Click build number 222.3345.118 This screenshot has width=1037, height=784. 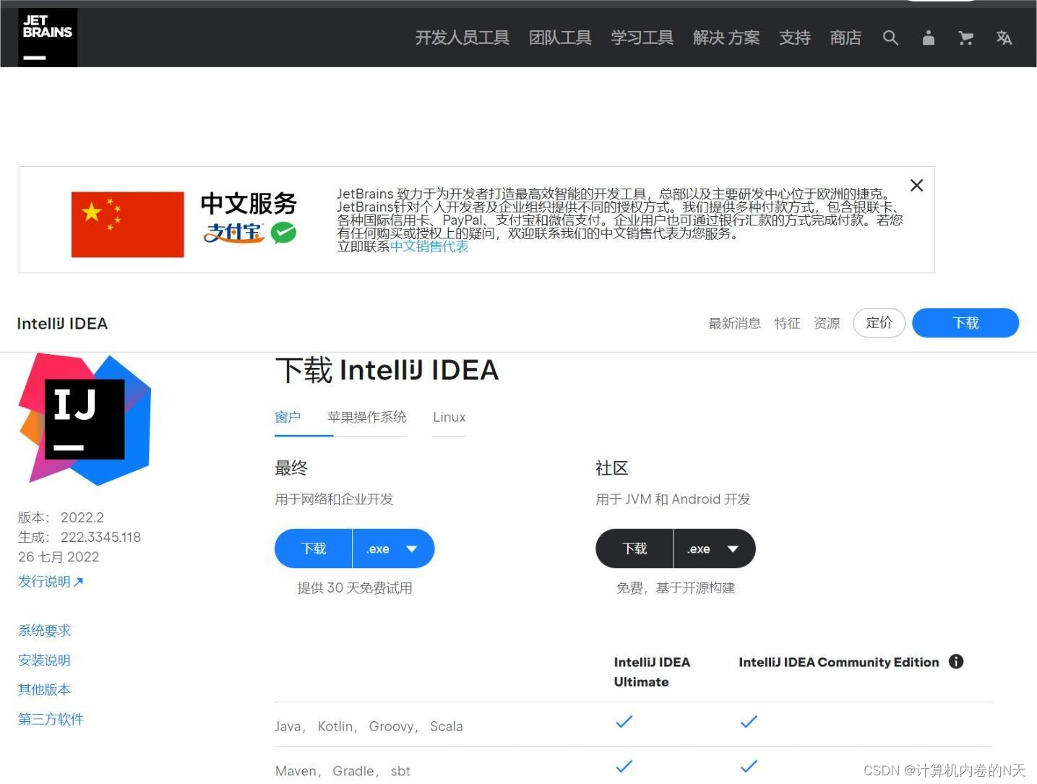pos(100,537)
